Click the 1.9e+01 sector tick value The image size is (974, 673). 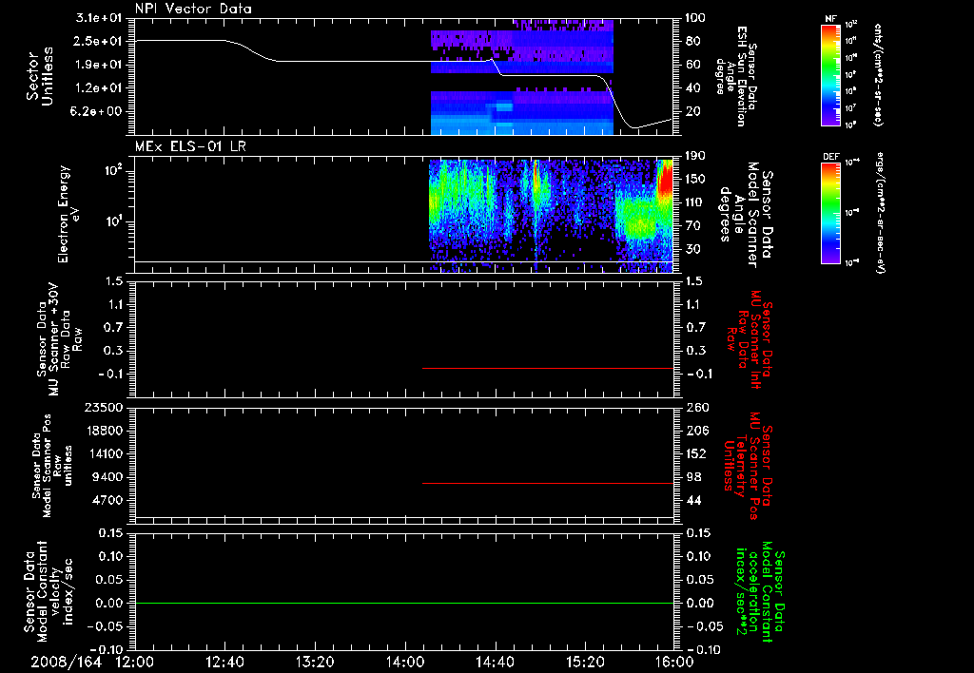point(99,65)
